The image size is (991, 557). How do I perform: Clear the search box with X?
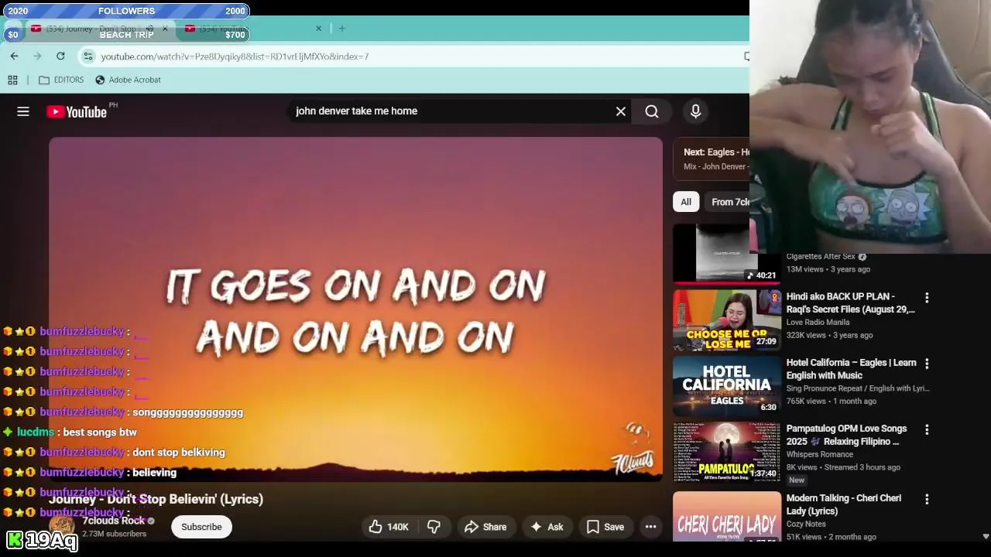621,111
